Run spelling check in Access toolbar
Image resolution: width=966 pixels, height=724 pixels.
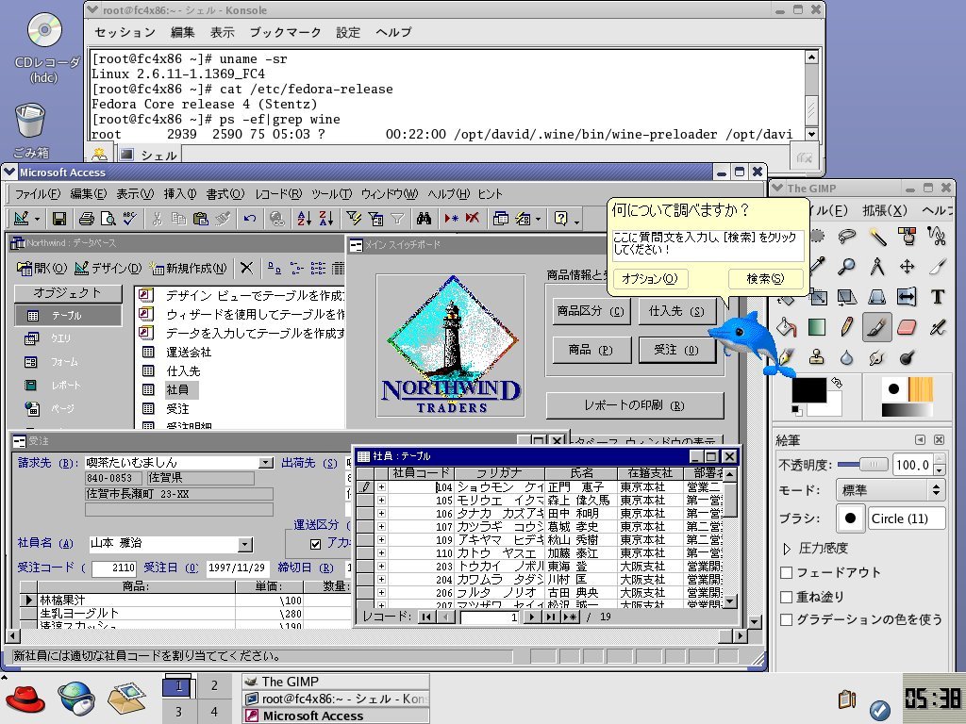click(129, 219)
